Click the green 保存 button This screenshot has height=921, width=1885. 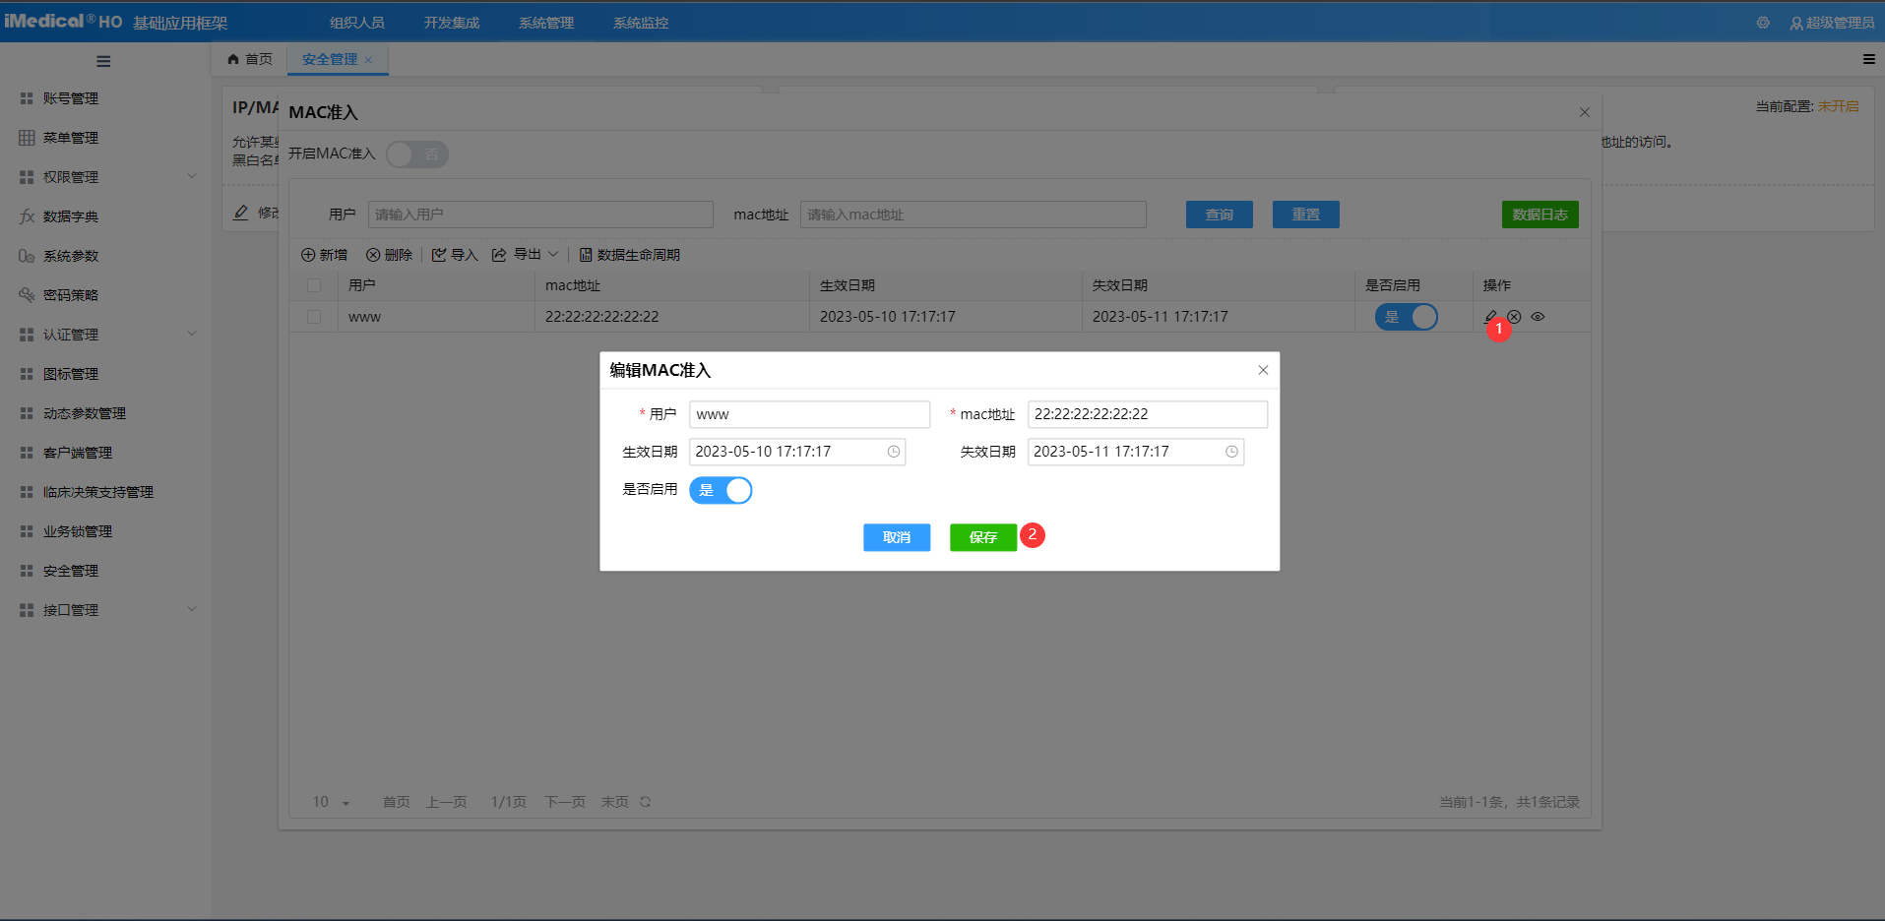point(982,537)
